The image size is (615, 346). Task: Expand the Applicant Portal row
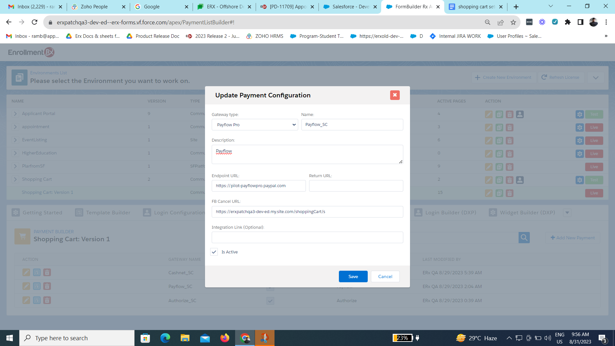click(x=15, y=114)
